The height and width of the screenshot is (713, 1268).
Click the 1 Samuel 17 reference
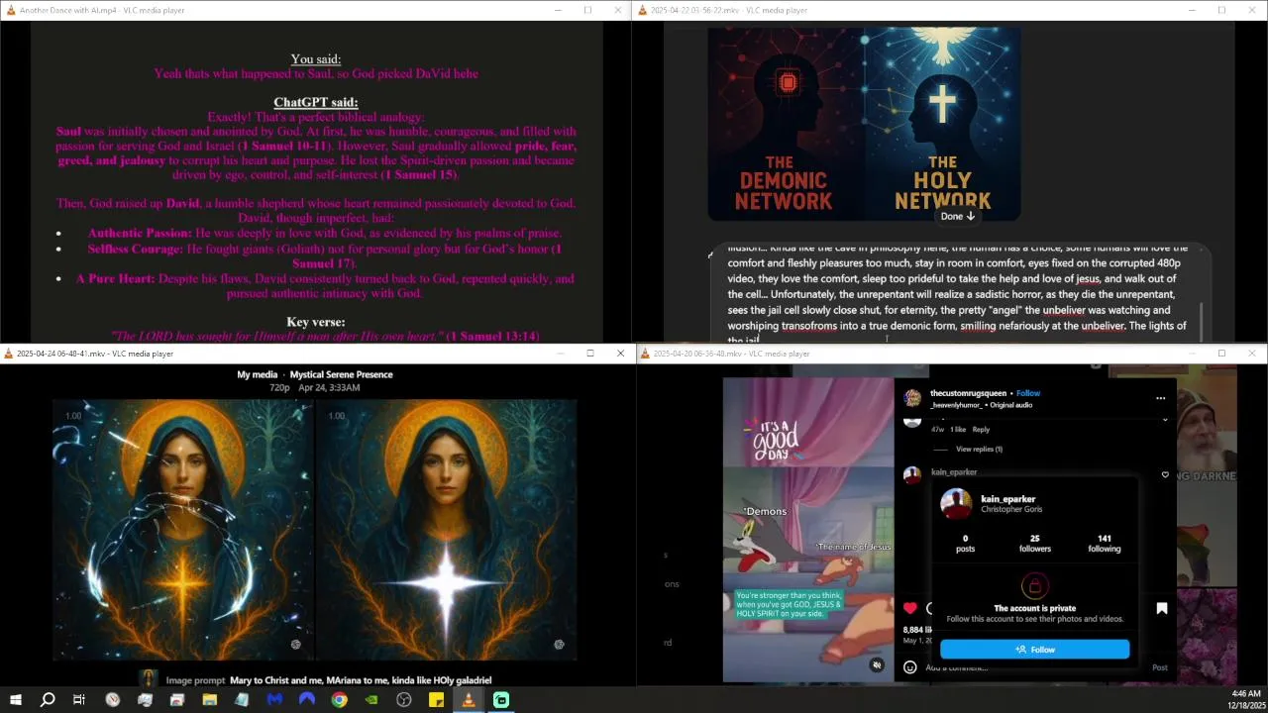click(x=426, y=256)
